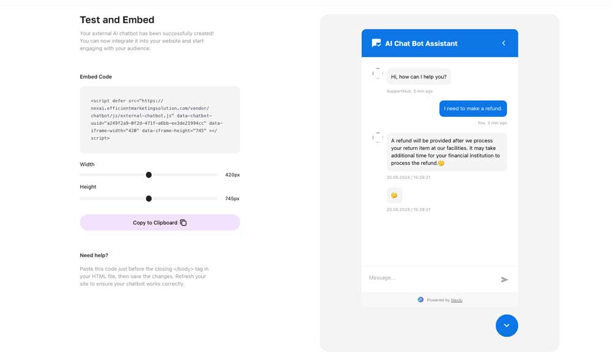Click the NexAi logo beside Powered by
612x352 pixels.
pos(420,300)
